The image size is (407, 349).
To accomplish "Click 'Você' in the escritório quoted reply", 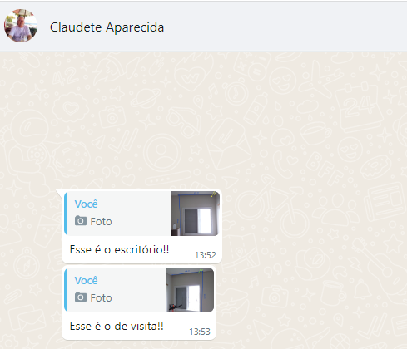I will coord(86,204).
